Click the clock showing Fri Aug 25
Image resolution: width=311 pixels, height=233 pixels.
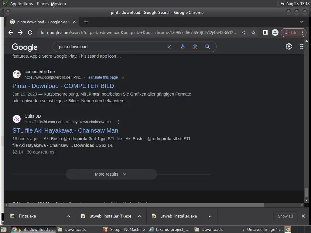295,4
